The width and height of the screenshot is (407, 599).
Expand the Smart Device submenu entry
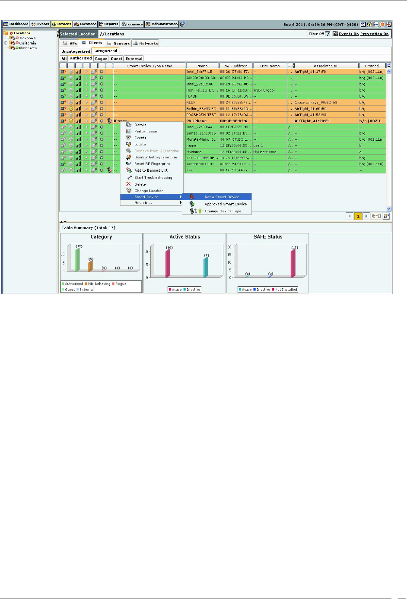(152, 197)
